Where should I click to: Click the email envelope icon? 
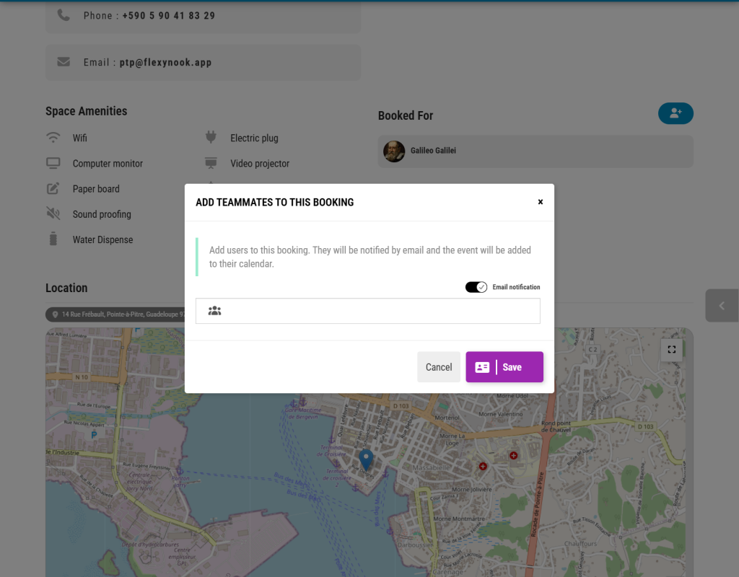pos(64,62)
